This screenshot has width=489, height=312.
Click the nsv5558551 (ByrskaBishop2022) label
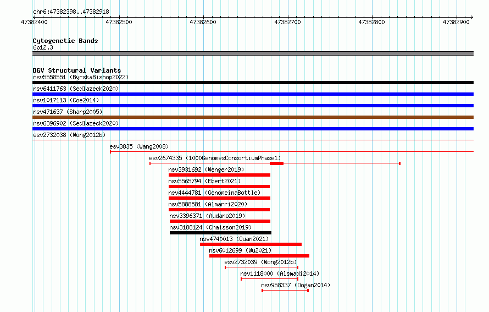81,77
